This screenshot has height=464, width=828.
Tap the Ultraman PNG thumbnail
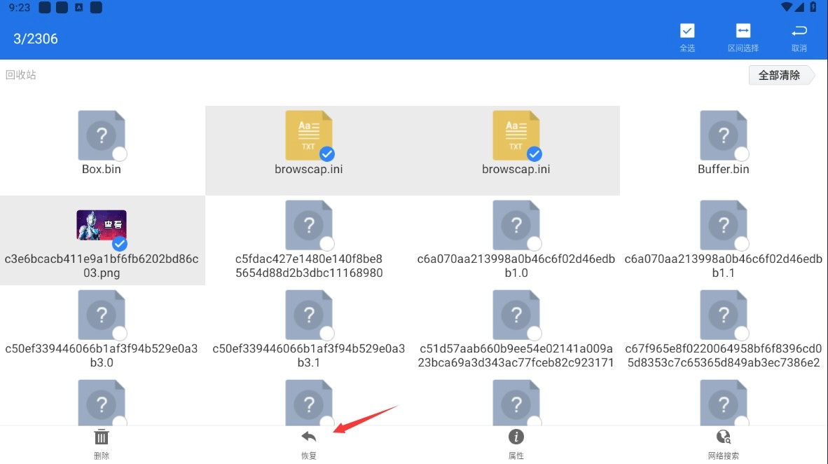point(102,225)
